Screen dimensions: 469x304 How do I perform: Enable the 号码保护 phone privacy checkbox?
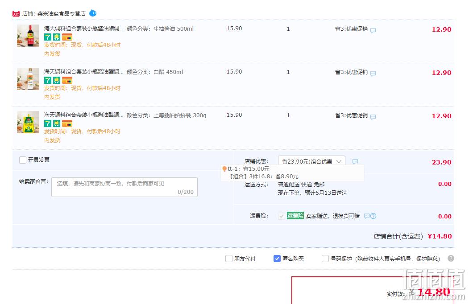pos(325,259)
